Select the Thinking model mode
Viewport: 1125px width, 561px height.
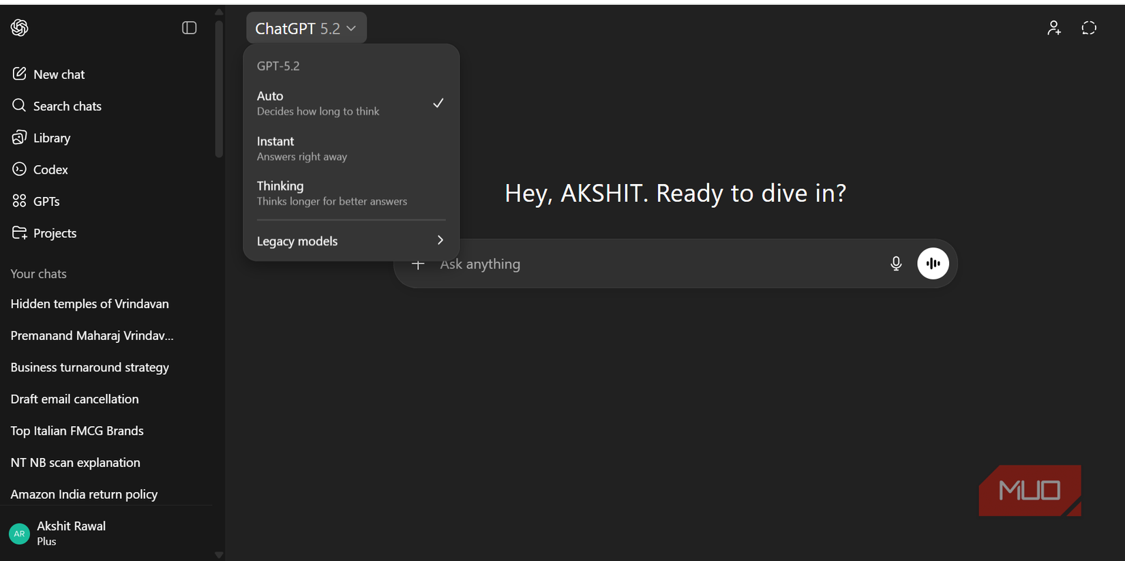click(x=351, y=193)
